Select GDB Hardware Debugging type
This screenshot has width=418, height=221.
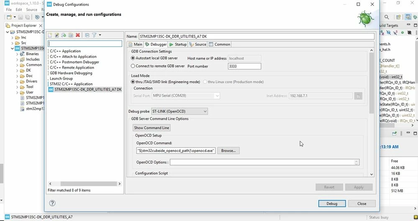click(x=71, y=73)
